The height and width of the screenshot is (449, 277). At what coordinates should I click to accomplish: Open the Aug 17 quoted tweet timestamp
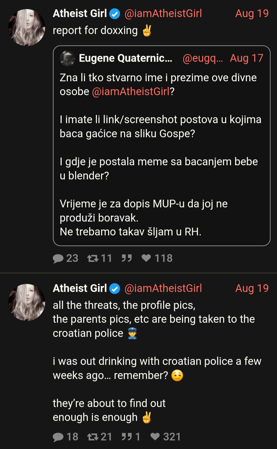pos(246,58)
